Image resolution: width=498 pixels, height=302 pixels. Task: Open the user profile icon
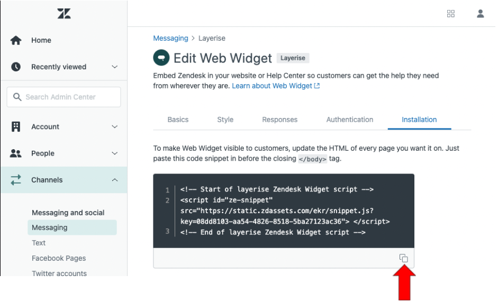480,14
